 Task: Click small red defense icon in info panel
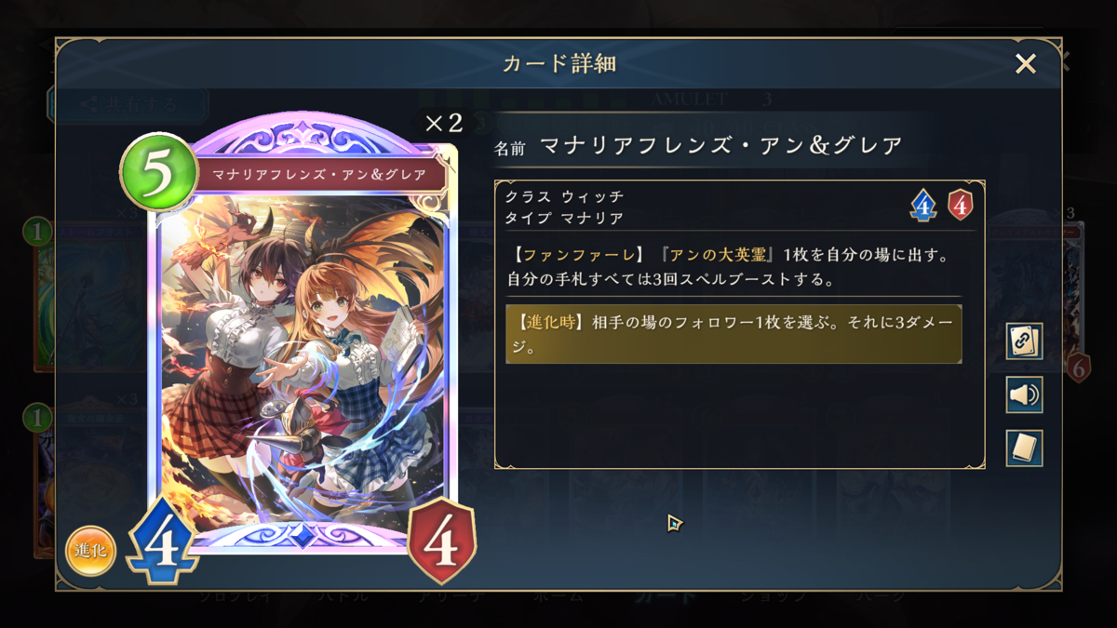(x=960, y=205)
